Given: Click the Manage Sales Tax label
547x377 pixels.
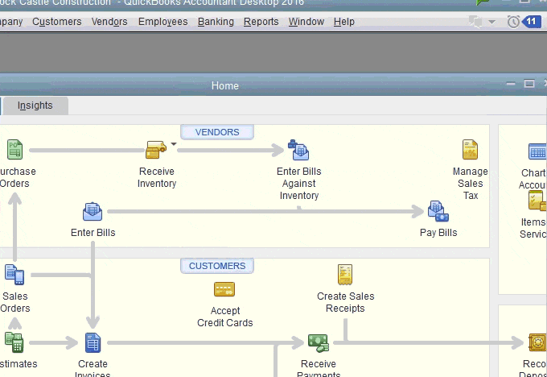Looking at the screenshot, I should [471, 184].
